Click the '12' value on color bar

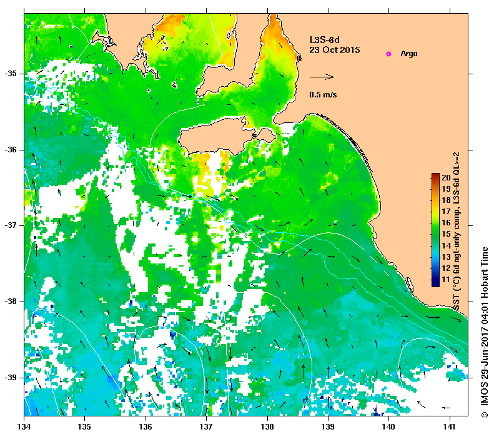[x=446, y=268]
